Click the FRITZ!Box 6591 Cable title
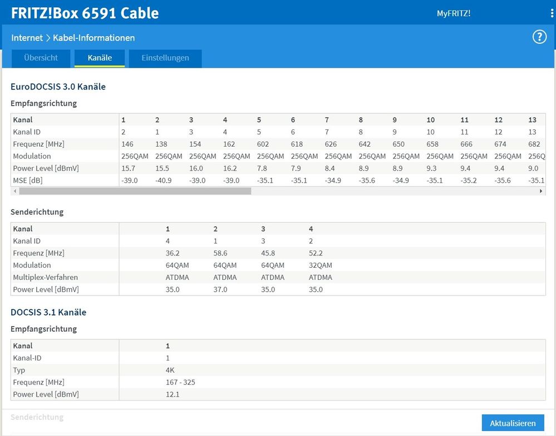Image resolution: width=556 pixels, height=436 pixels. 85,13
